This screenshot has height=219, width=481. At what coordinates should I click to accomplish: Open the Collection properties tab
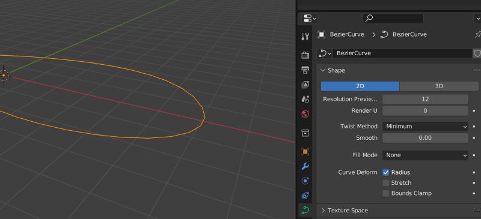305,133
